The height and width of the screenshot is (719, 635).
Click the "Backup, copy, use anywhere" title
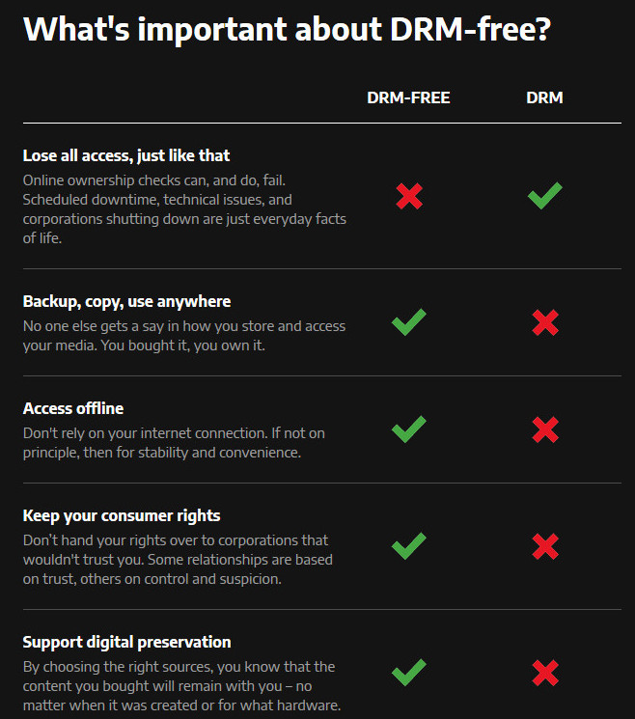coord(126,301)
